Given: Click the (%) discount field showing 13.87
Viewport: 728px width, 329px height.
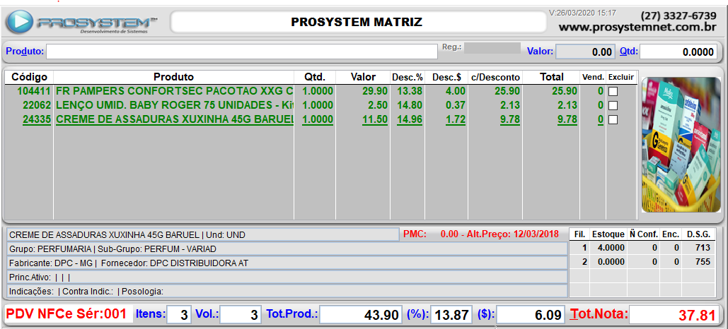Looking at the screenshot, I should 451,315.
